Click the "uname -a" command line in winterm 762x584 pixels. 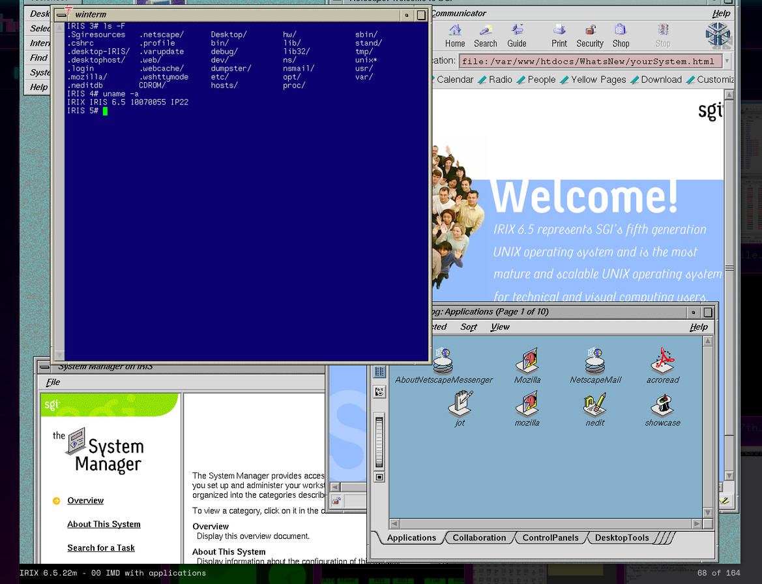click(102, 94)
